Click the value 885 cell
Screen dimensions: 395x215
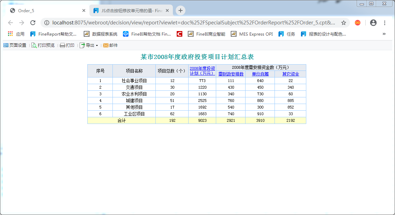coord(291,101)
